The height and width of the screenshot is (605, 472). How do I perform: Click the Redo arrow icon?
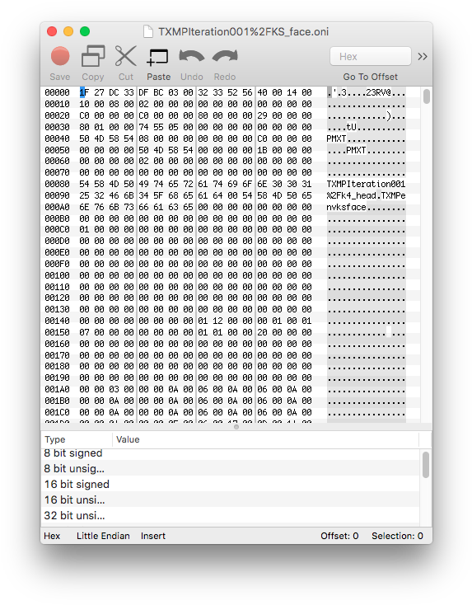click(225, 56)
